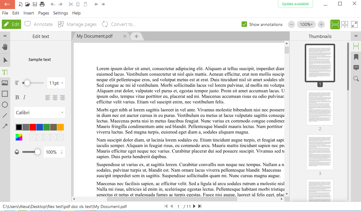
Task: Click the Update available! button
Action: pos(295,4)
